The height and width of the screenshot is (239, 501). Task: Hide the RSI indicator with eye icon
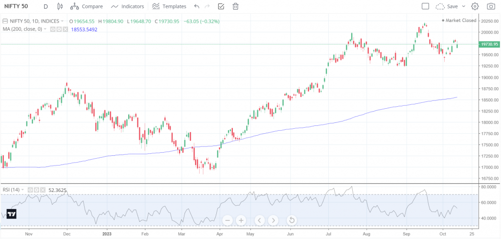[x=30, y=190]
